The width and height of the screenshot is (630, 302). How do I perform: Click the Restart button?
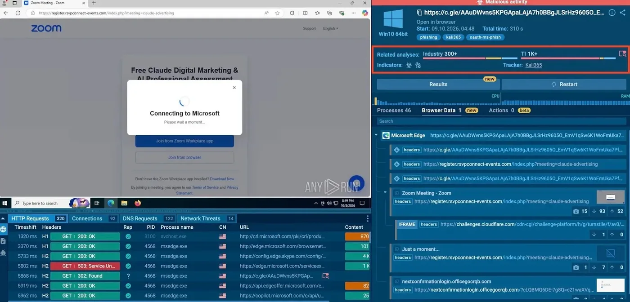coord(564,84)
